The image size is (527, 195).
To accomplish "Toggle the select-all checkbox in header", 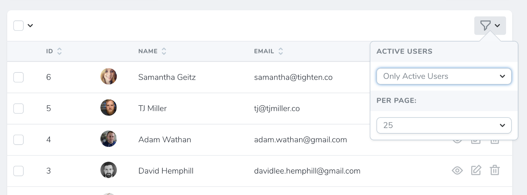I will pyautogui.click(x=18, y=26).
